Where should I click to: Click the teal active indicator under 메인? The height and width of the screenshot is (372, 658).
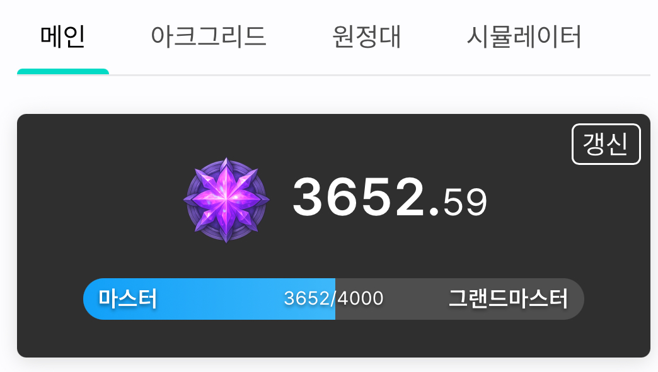[63, 72]
